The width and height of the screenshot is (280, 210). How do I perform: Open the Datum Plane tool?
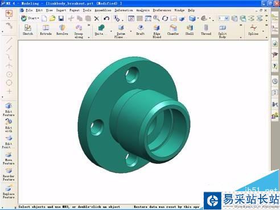121,31
